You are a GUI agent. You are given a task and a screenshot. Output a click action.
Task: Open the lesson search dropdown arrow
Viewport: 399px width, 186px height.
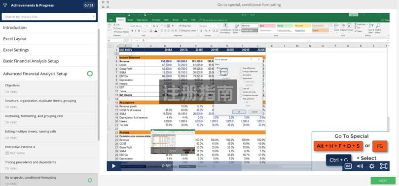[94, 17]
